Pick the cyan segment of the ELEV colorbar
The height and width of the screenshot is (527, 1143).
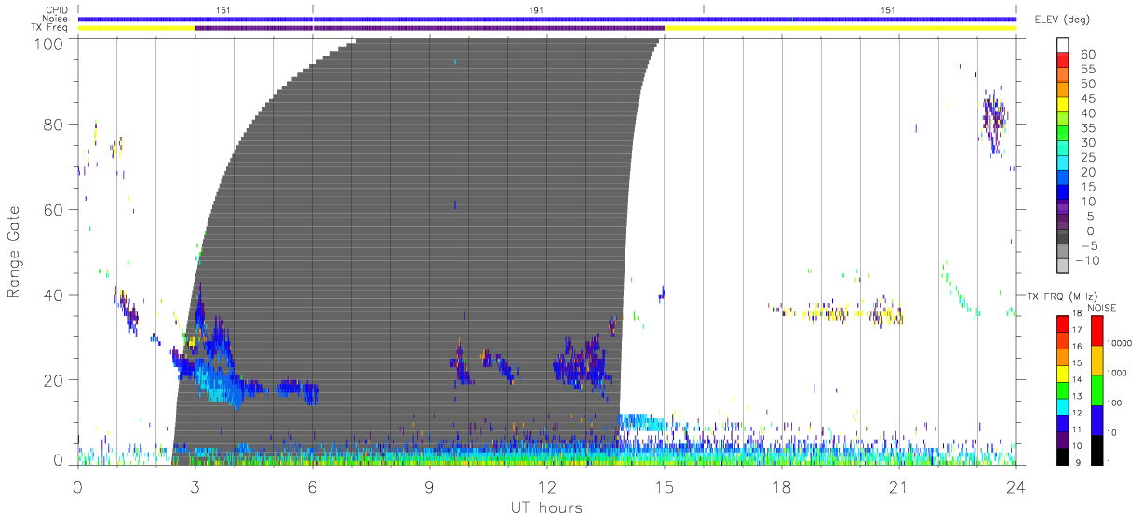tap(1063, 165)
